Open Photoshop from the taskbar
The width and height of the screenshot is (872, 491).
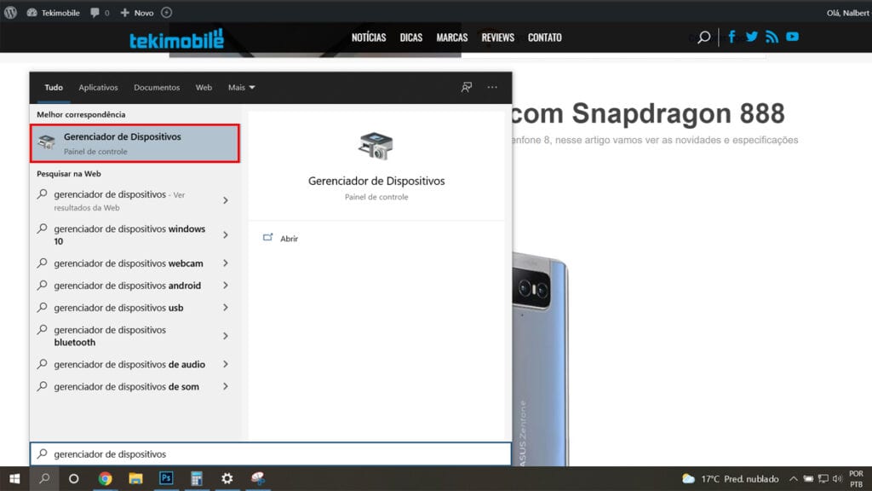pos(166,479)
